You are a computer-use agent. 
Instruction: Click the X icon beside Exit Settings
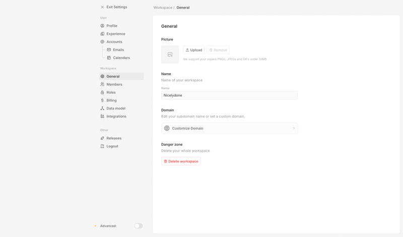click(x=102, y=7)
